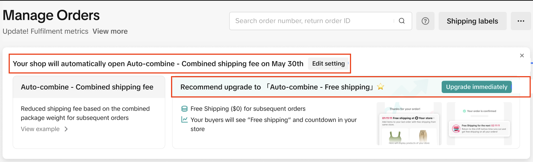Viewport: 533px width, 162px height.
Task: Follow the View more fulfilment metrics link
Action: point(110,31)
